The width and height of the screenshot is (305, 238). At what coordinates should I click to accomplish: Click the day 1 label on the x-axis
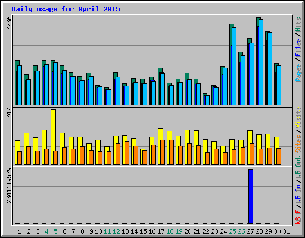click(20, 231)
